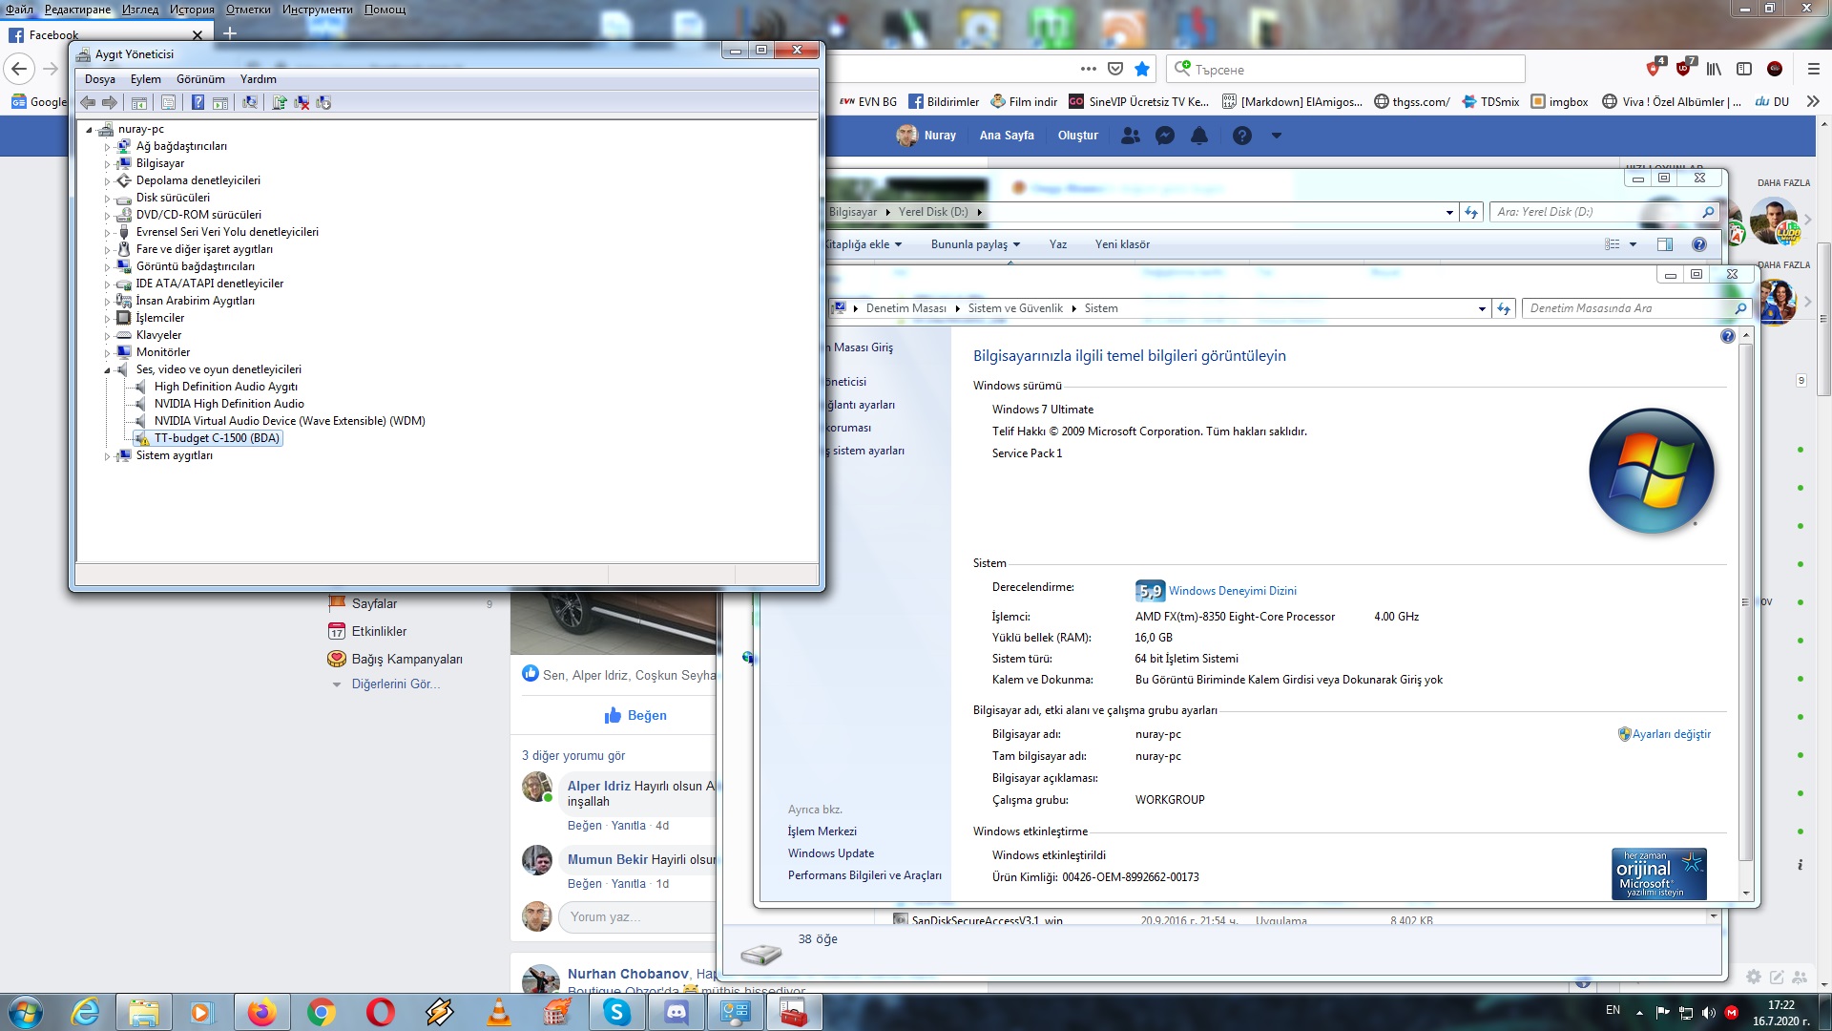Open the Windows Start button
This screenshot has height=1031, width=1832.
point(26,1012)
